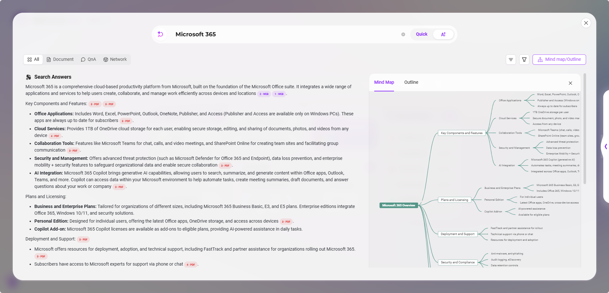Click the mind map panel scrollbar
The image size is (609, 293).
click(x=584, y=129)
